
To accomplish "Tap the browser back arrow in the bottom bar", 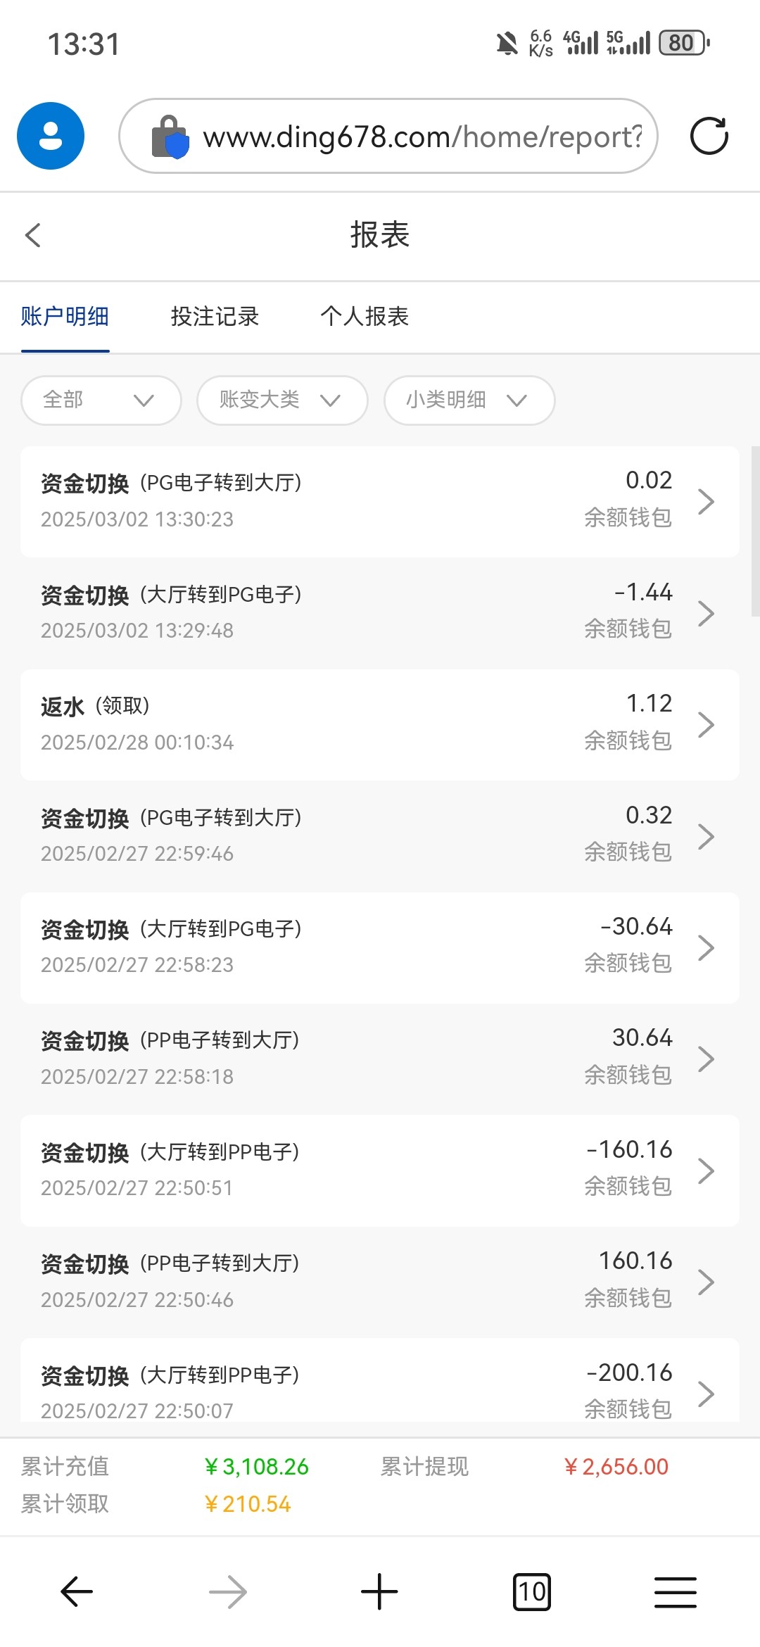I will pyautogui.click(x=77, y=1591).
